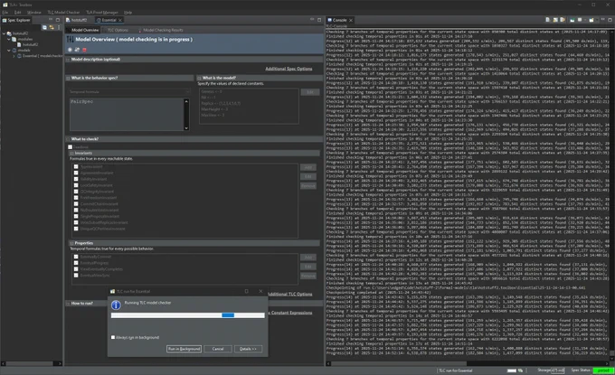The height and width of the screenshot is (375, 615).
Task: Toggle the EventuallyCommit property checkbox
Action: (x=76, y=257)
